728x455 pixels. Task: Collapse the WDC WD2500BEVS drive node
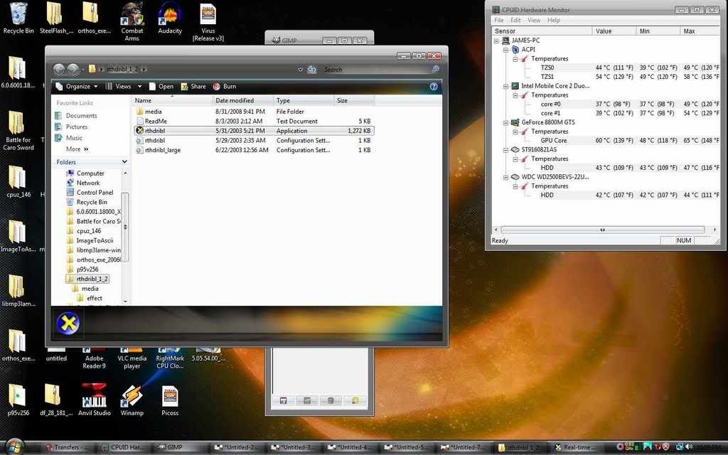click(505, 177)
